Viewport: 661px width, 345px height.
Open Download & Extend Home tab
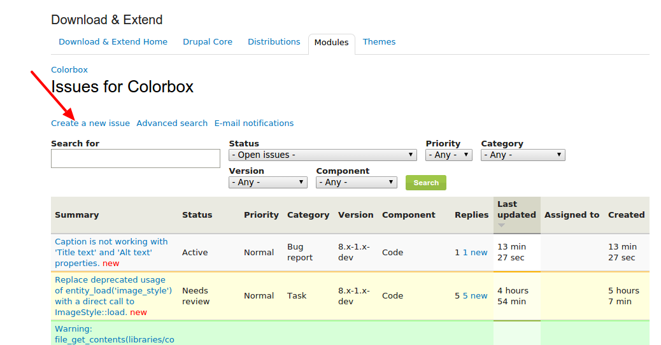point(113,42)
